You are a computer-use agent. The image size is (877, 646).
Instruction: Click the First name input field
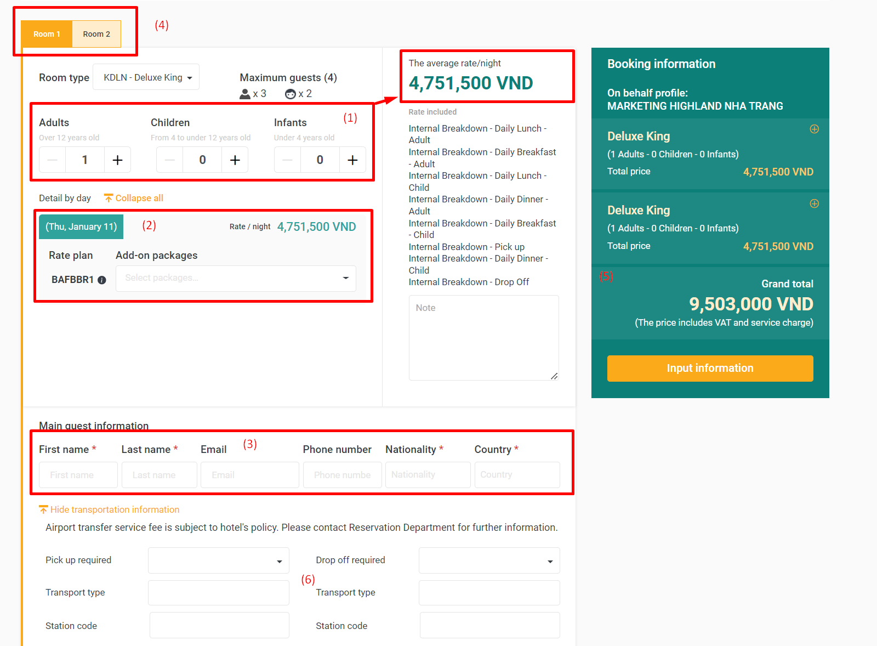click(78, 475)
